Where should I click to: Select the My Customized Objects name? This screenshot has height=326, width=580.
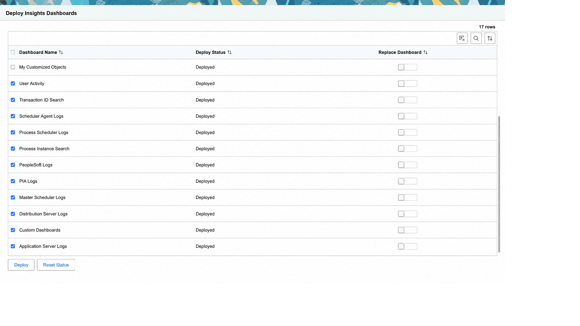[x=43, y=67]
